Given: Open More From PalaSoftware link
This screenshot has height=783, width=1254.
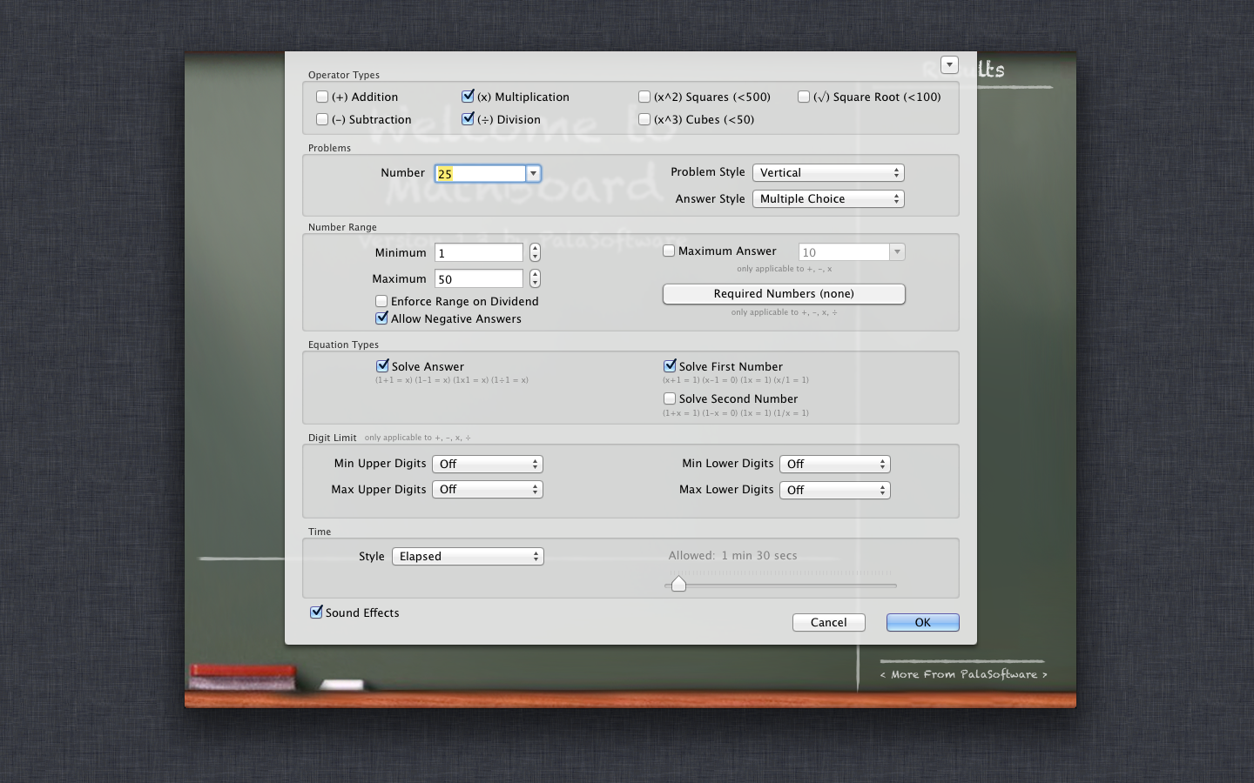Looking at the screenshot, I should point(963,674).
